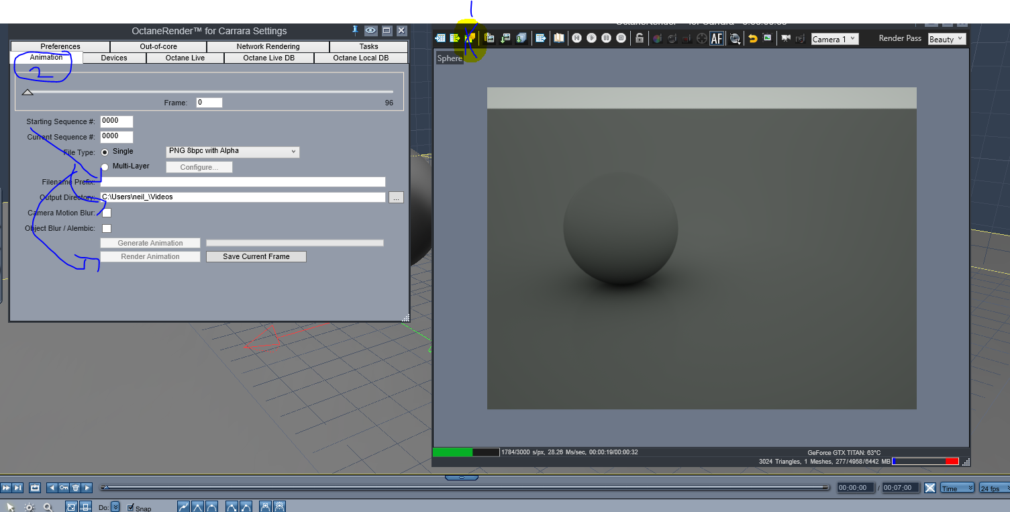
Task: Toggle the pin icon in Octane Settings title bar
Action: [356, 30]
